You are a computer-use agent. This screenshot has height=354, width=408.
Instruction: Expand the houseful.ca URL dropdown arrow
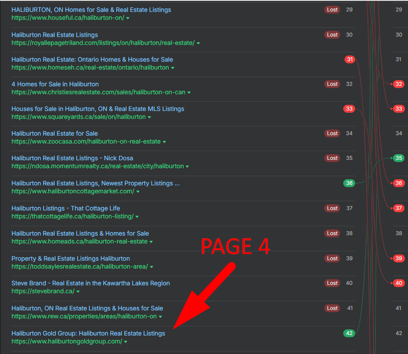128,18
